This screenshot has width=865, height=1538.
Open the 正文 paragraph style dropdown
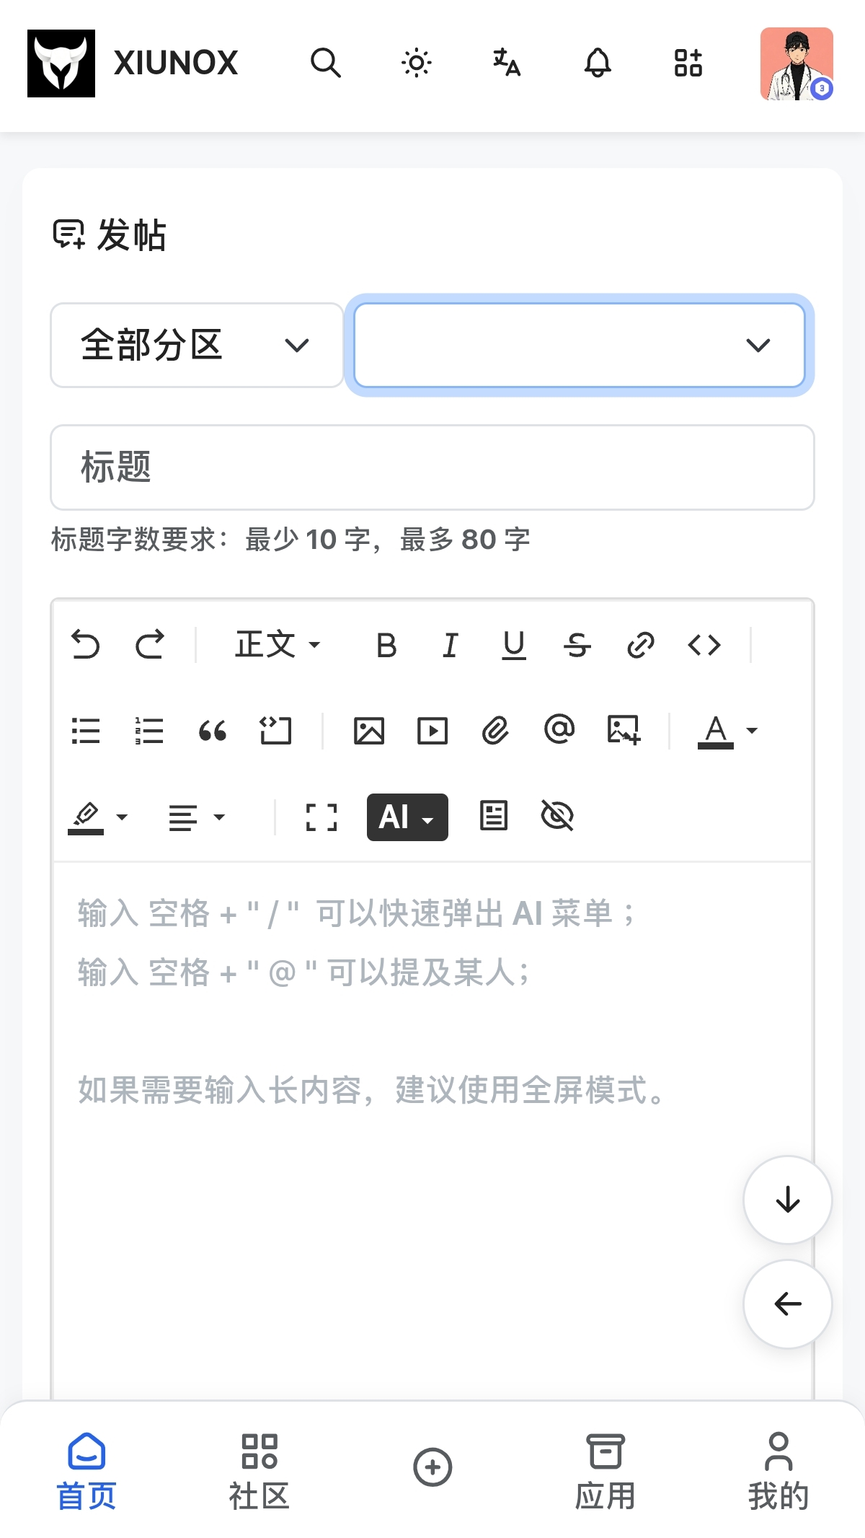click(x=278, y=645)
